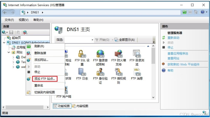Click the 全部显示(A) button

click(125, 40)
